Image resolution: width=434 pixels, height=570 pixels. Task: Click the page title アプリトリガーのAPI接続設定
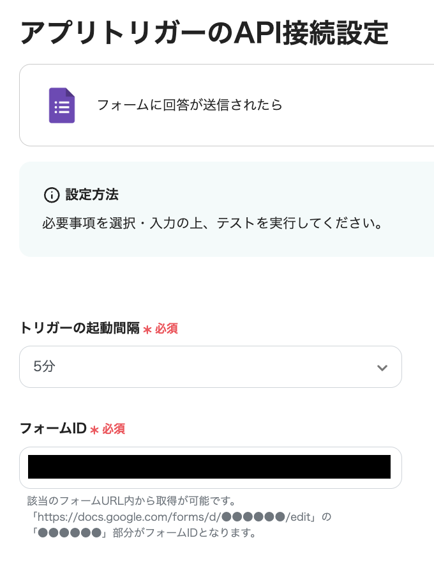[x=204, y=33]
